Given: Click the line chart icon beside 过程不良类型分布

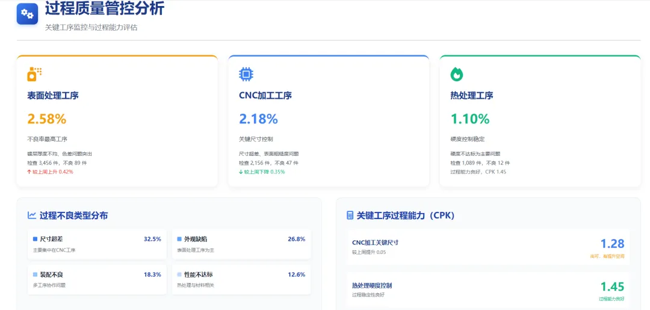Looking at the screenshot, I should [x=31, y=215].
